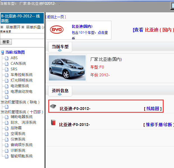Focus the menu search input field

click(22, 36)
